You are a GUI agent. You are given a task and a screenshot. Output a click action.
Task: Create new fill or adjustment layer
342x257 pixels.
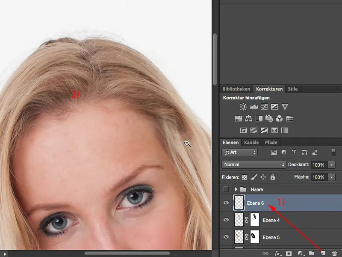(301, 254)
